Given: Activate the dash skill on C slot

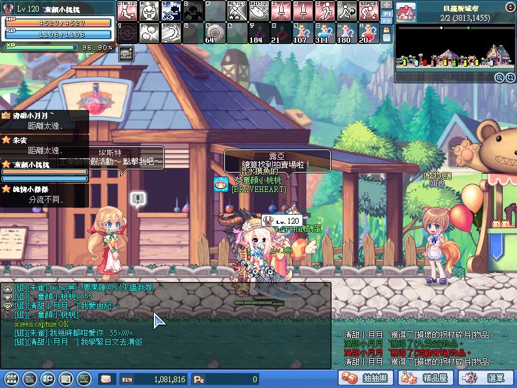Looking at the screenshot, I should click(325, 11).
